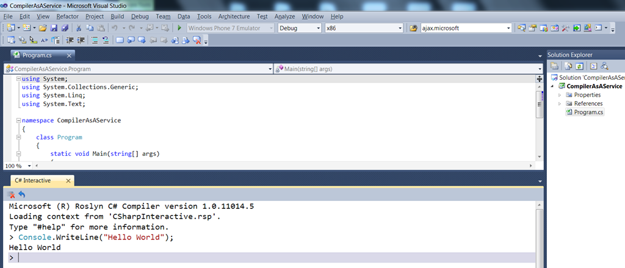Open the x86 platform dropdown
This screenshot has width=625, height=268.
(x=400, y=28)
